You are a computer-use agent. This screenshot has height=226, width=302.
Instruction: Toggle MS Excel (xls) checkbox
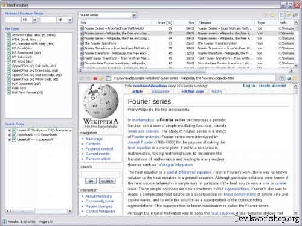click(x=8, y=48)
